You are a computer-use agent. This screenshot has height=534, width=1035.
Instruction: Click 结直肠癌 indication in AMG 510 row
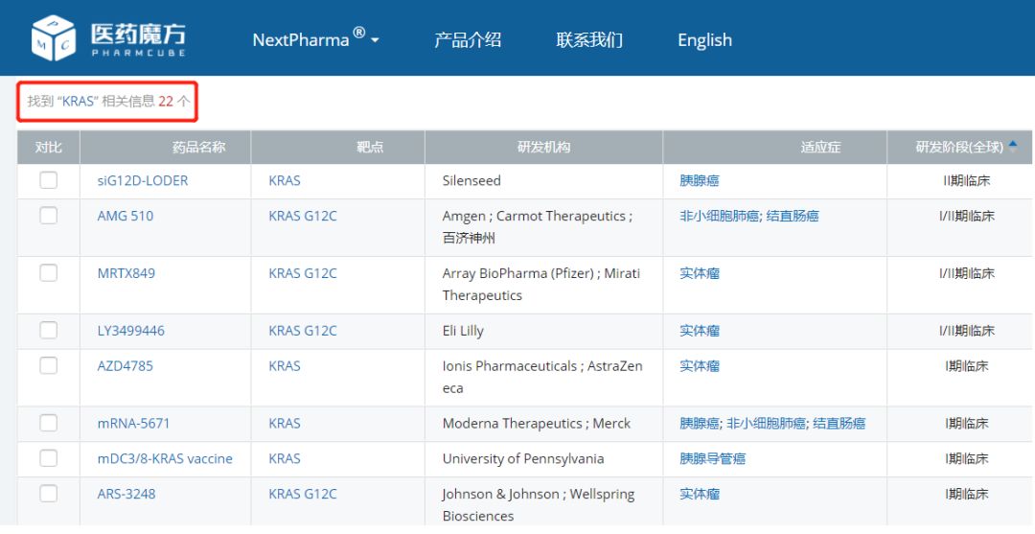pos(793,216)
